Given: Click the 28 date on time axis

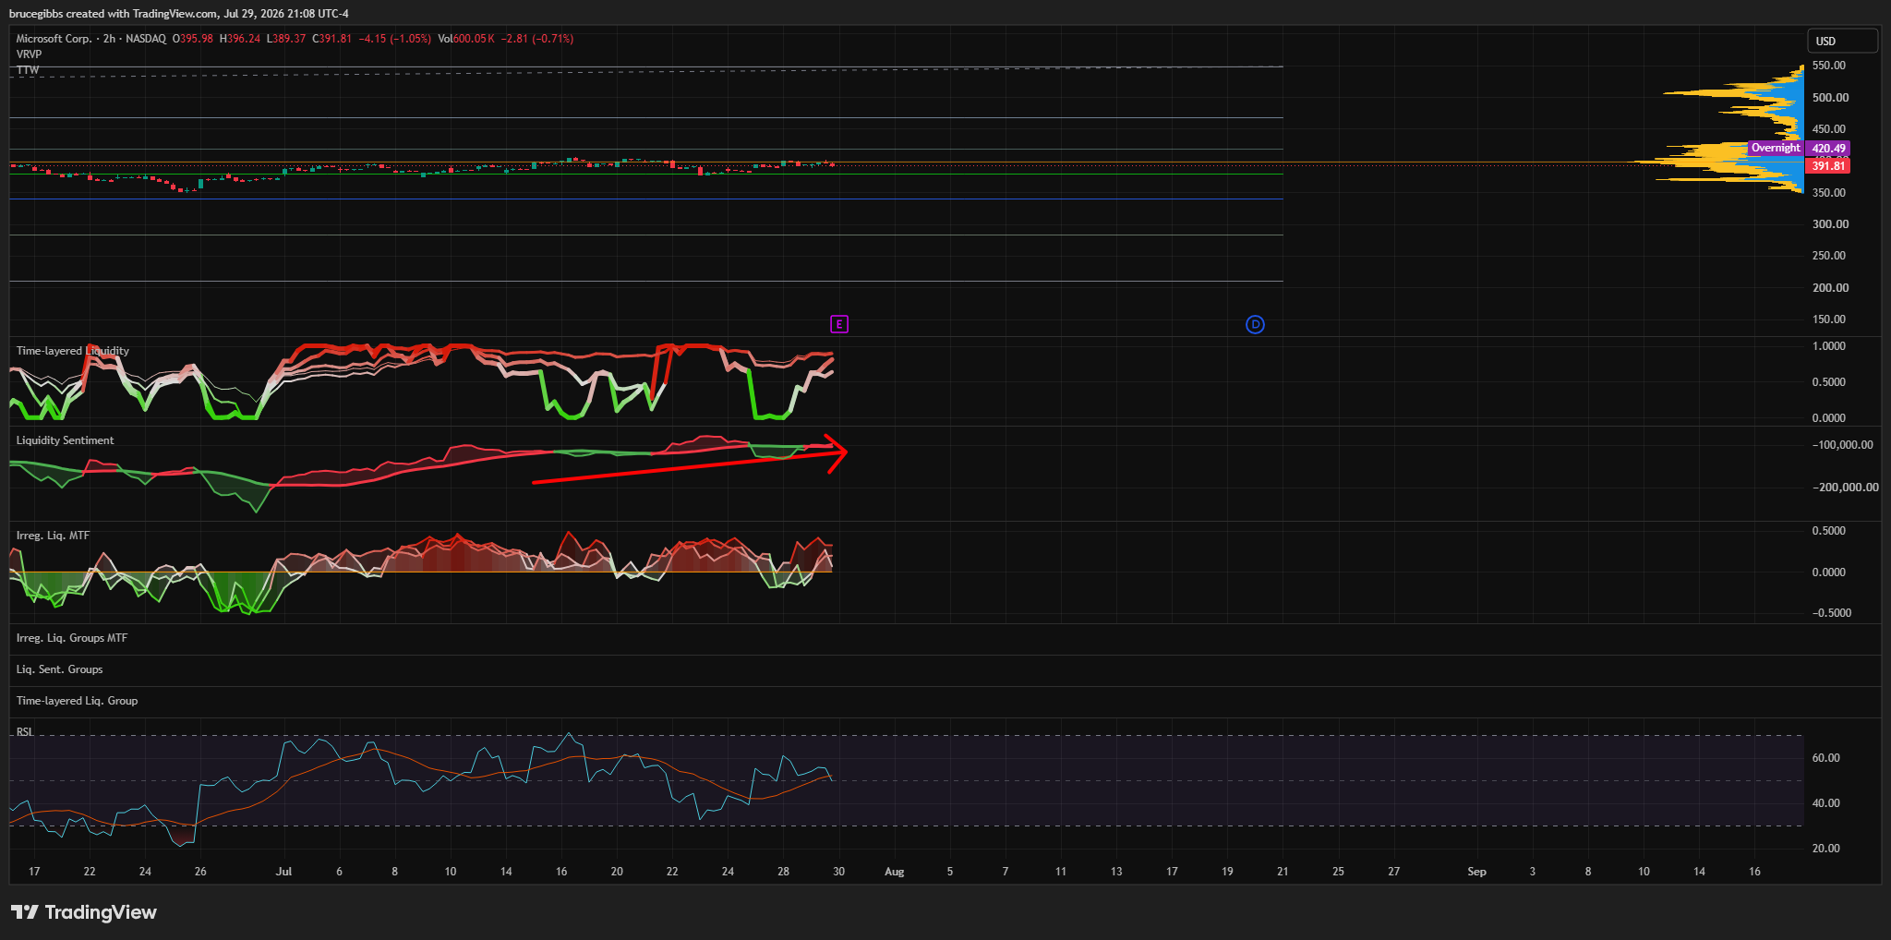Looking at the screenshot, I should click(783, 872).
